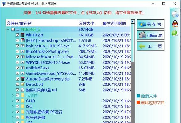Click the 元文件 folder icon

(x=23, y=95)
